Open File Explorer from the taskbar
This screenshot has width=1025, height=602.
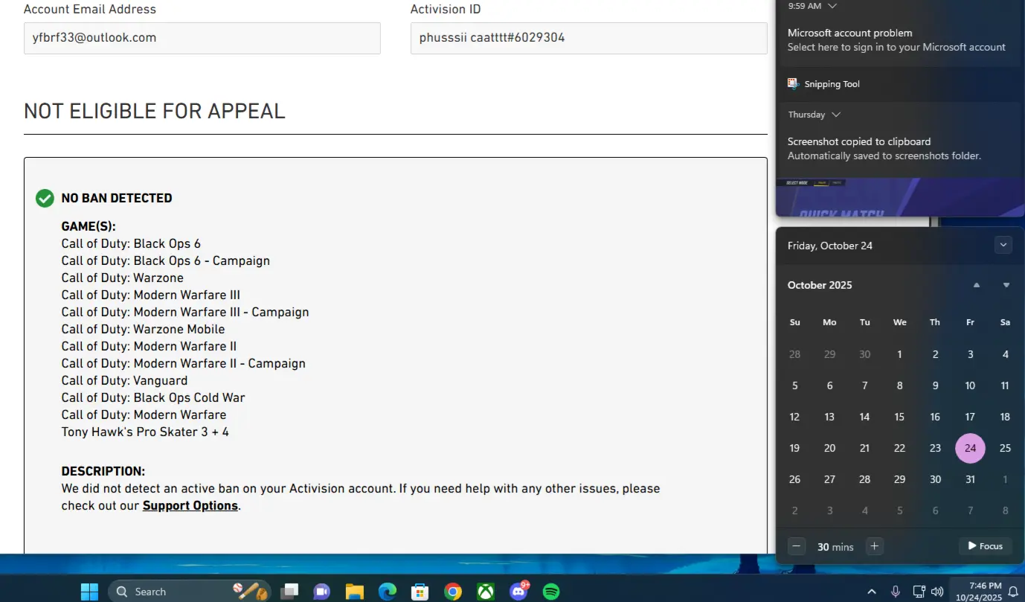pyautogui.click(x=354, y=592)
